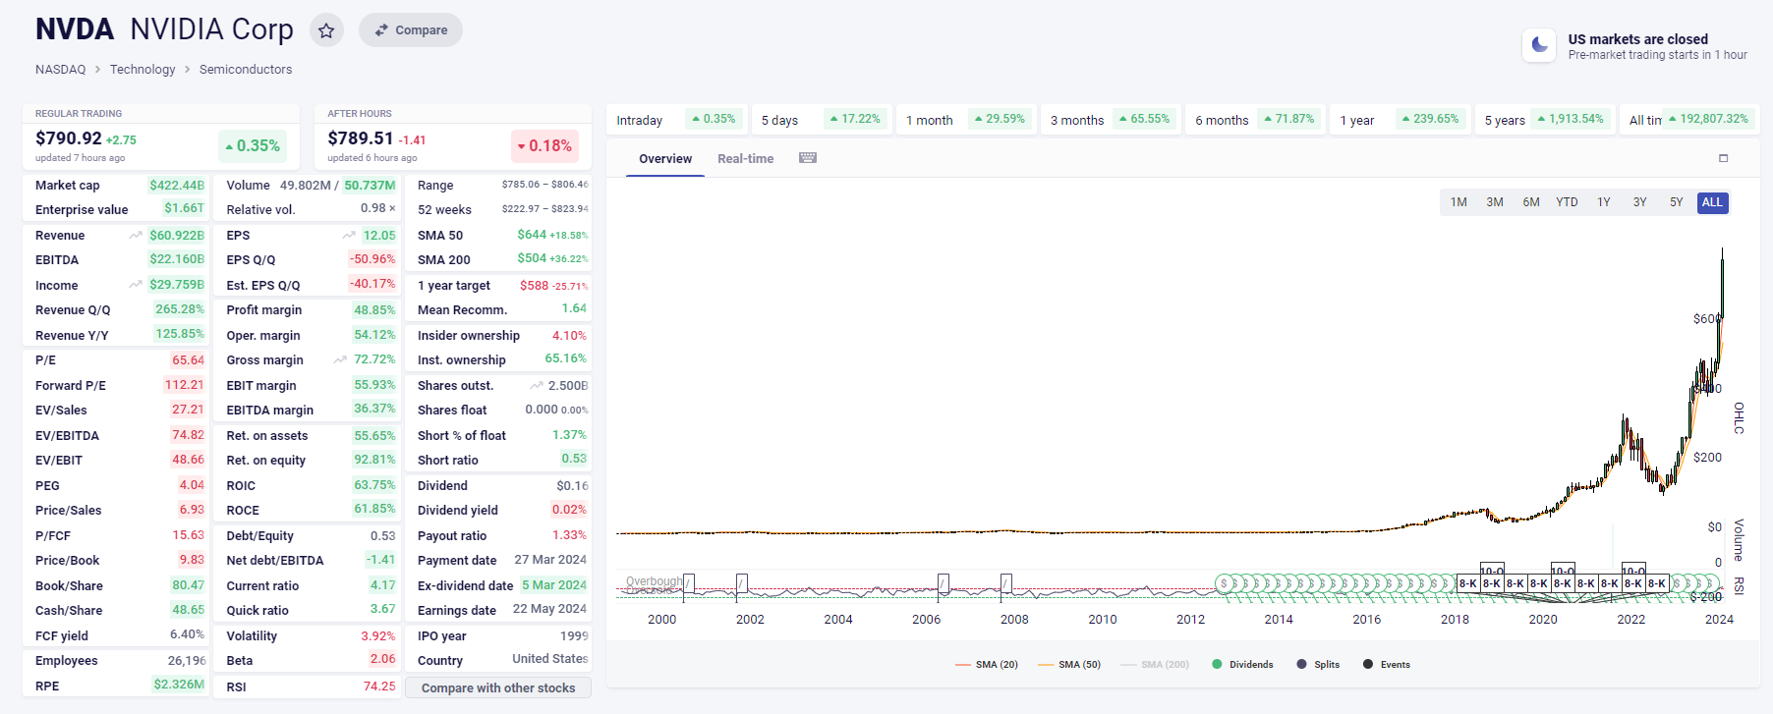Maximize the chart with the fullscreen icon
Viewport: 1773px width, 714px height.
coord(1723,158)
